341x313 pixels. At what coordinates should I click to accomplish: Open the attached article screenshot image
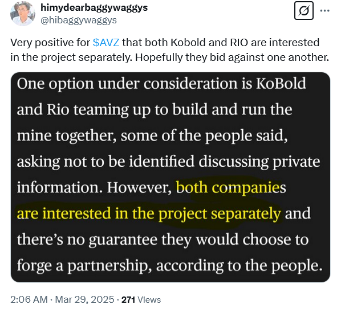[x=170, y=177]
